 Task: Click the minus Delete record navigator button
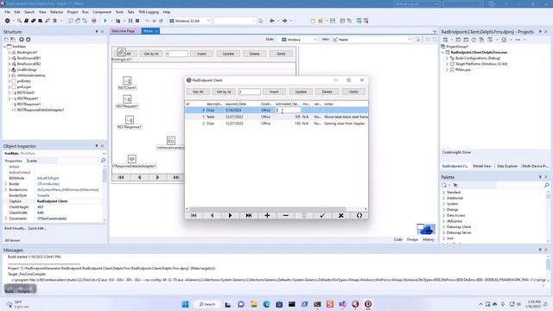pyautogui.click(x=286, y=215)
